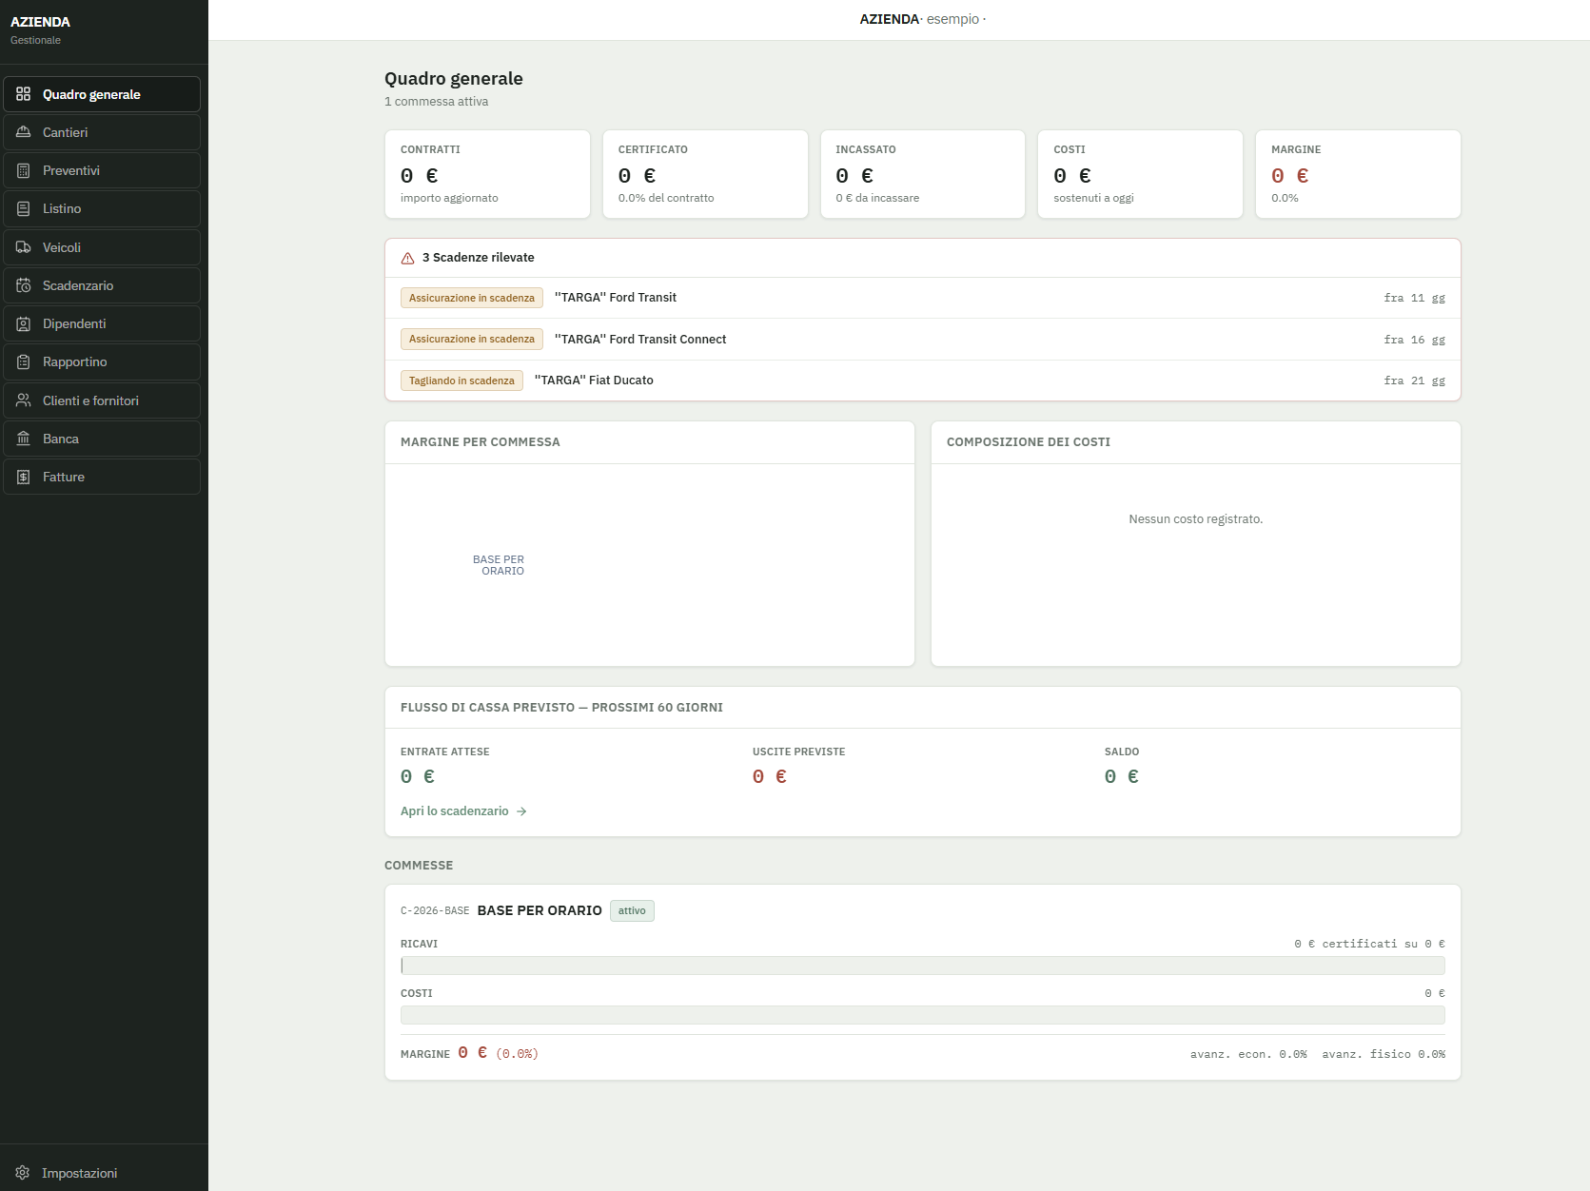The image size is (1590, 1191).
Task: Click the Cantieri hard-hat icon
Action: [x=24, y=132]
